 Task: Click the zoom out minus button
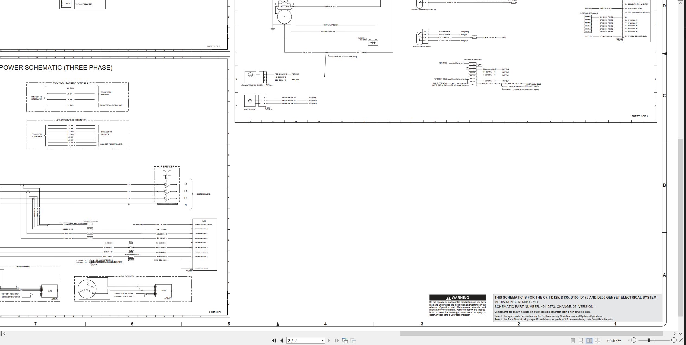(634, 340)
